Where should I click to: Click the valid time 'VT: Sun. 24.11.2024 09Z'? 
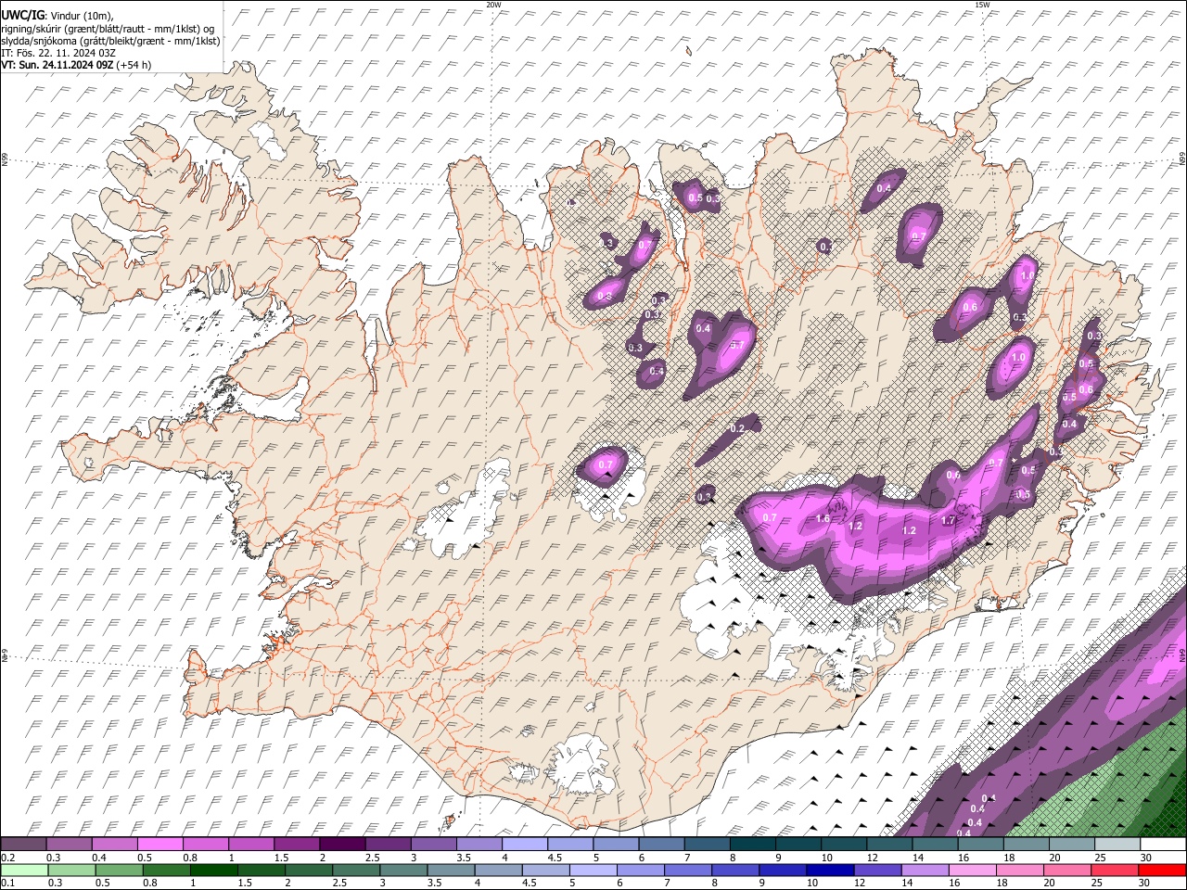(57, 64)
